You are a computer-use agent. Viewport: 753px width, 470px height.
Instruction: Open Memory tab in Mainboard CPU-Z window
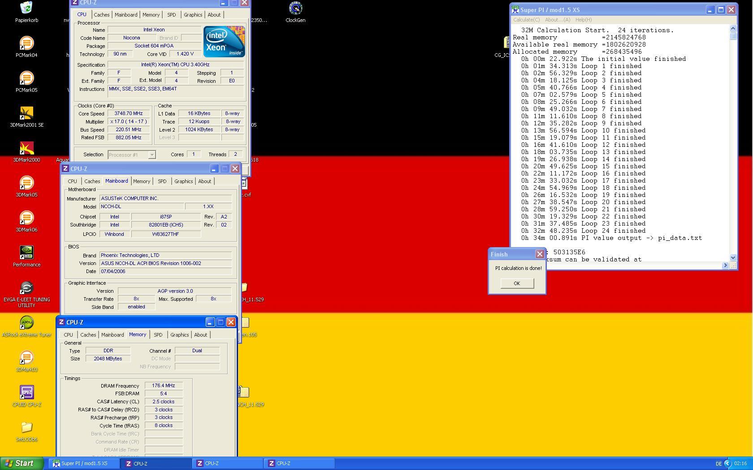[142, 181]
